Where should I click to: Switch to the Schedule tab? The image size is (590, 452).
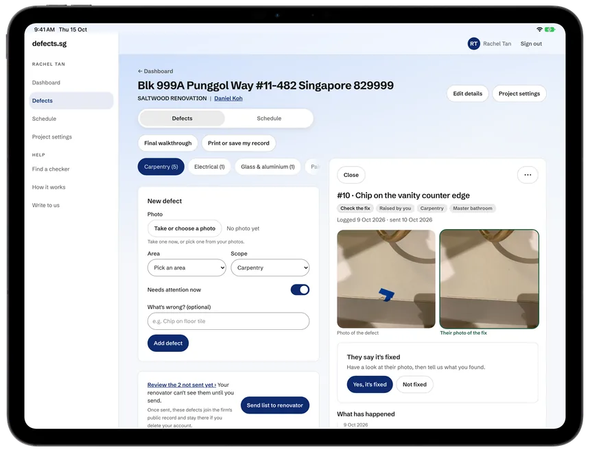pos(269,119)
